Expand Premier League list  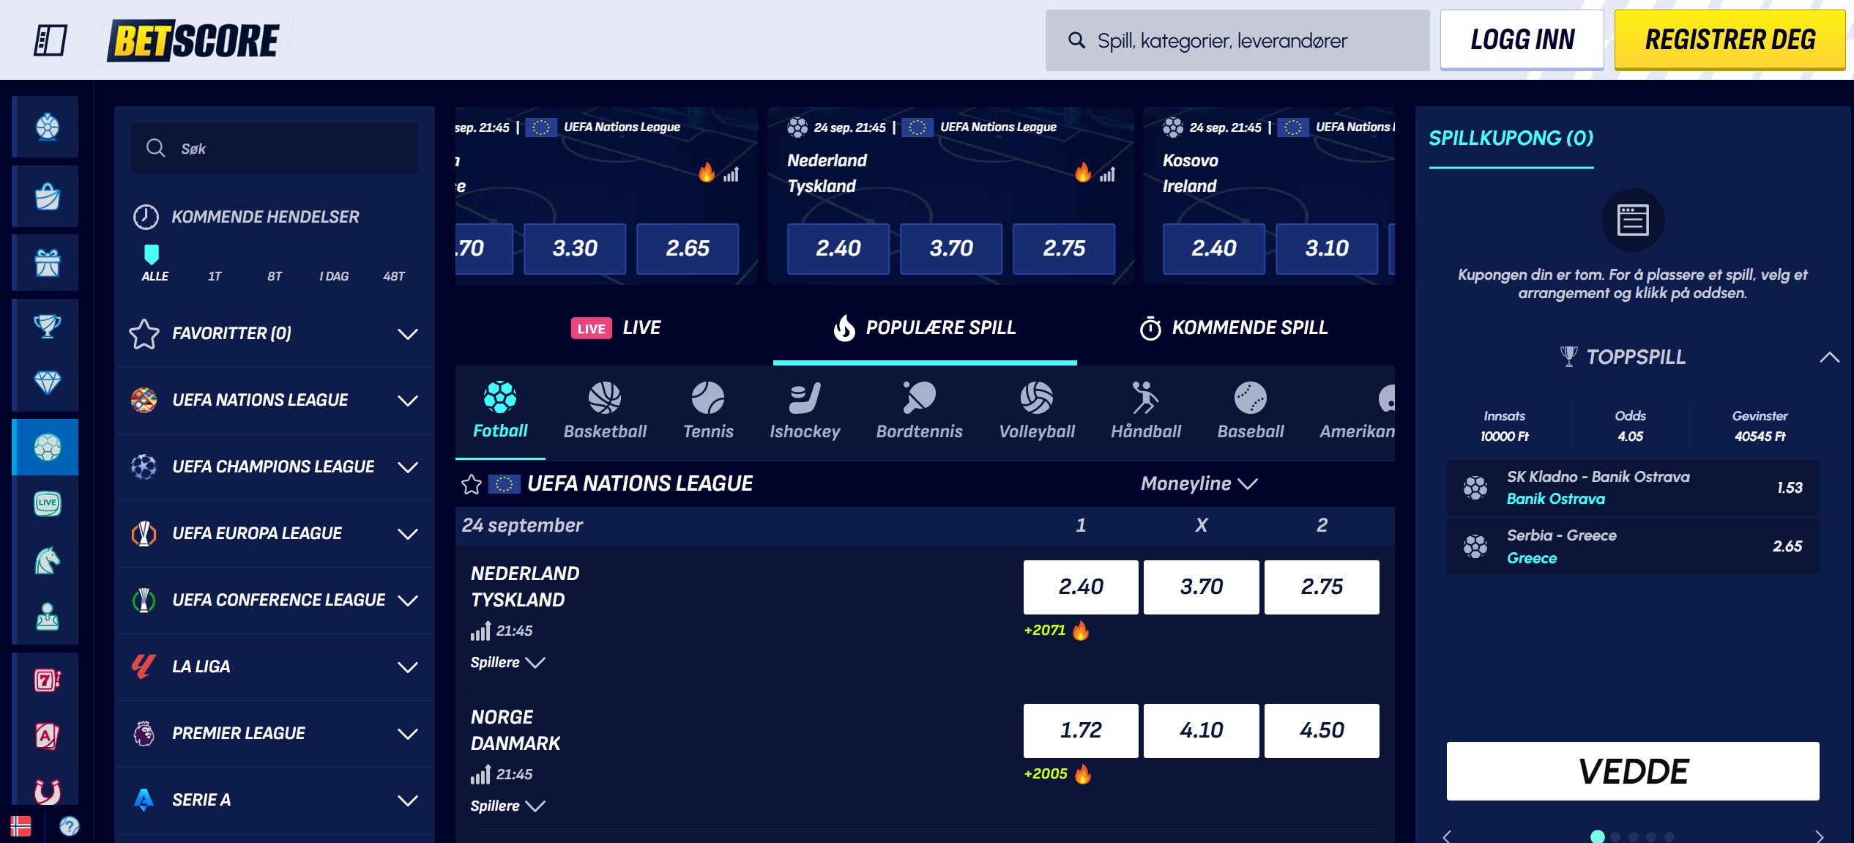point(274,733)
